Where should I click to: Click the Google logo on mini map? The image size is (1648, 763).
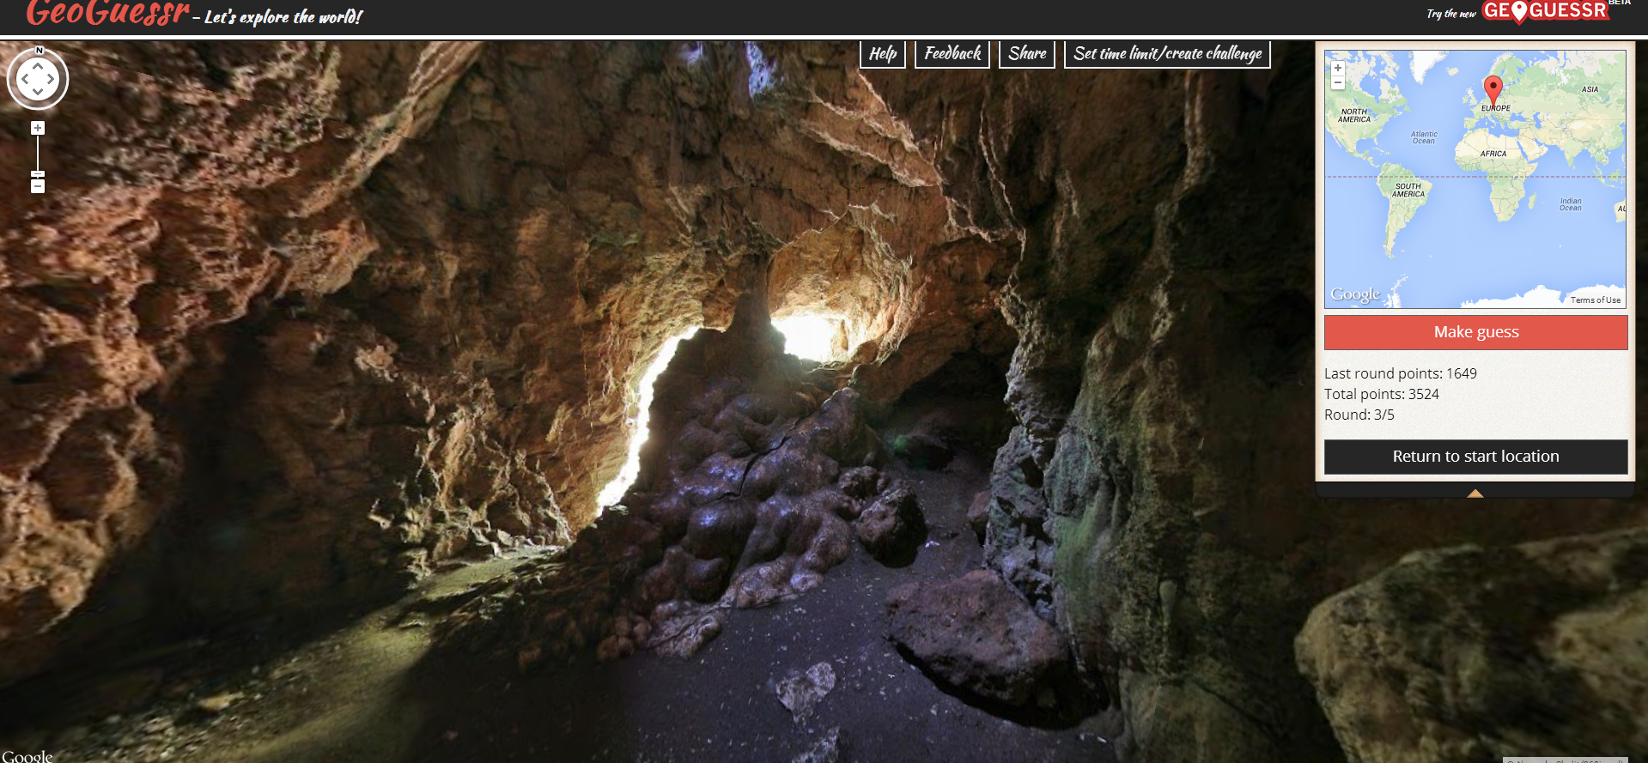click(x=1355, y=294)
